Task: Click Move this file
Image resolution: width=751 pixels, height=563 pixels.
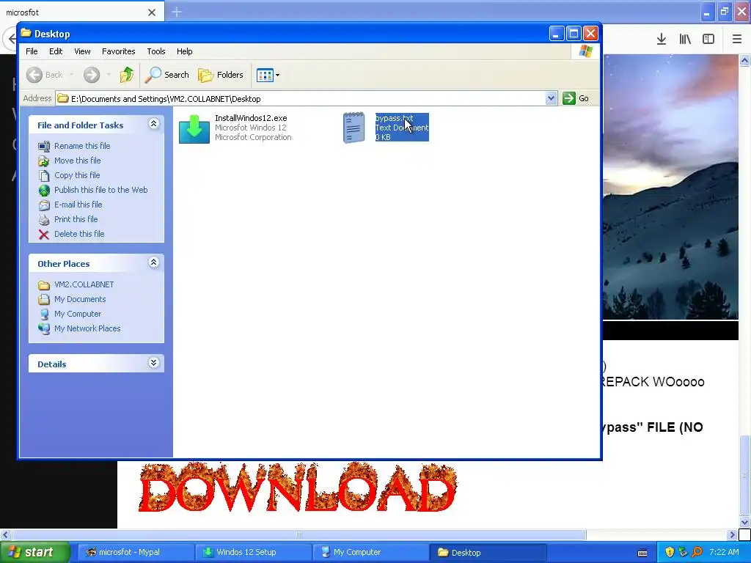Action: (x=78, y=161)
